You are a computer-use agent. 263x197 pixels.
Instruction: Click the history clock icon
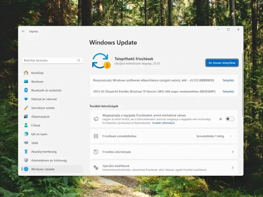coord(96,152)
